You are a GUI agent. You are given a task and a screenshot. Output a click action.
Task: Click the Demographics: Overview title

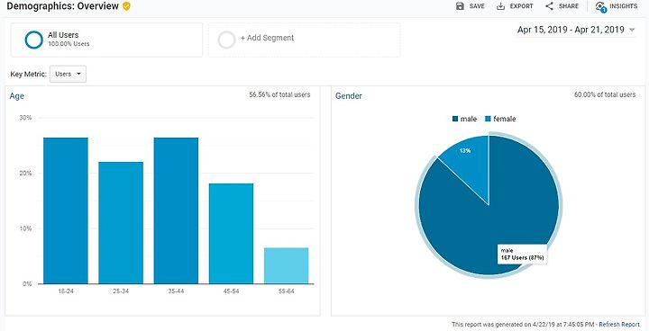(62, 6)
